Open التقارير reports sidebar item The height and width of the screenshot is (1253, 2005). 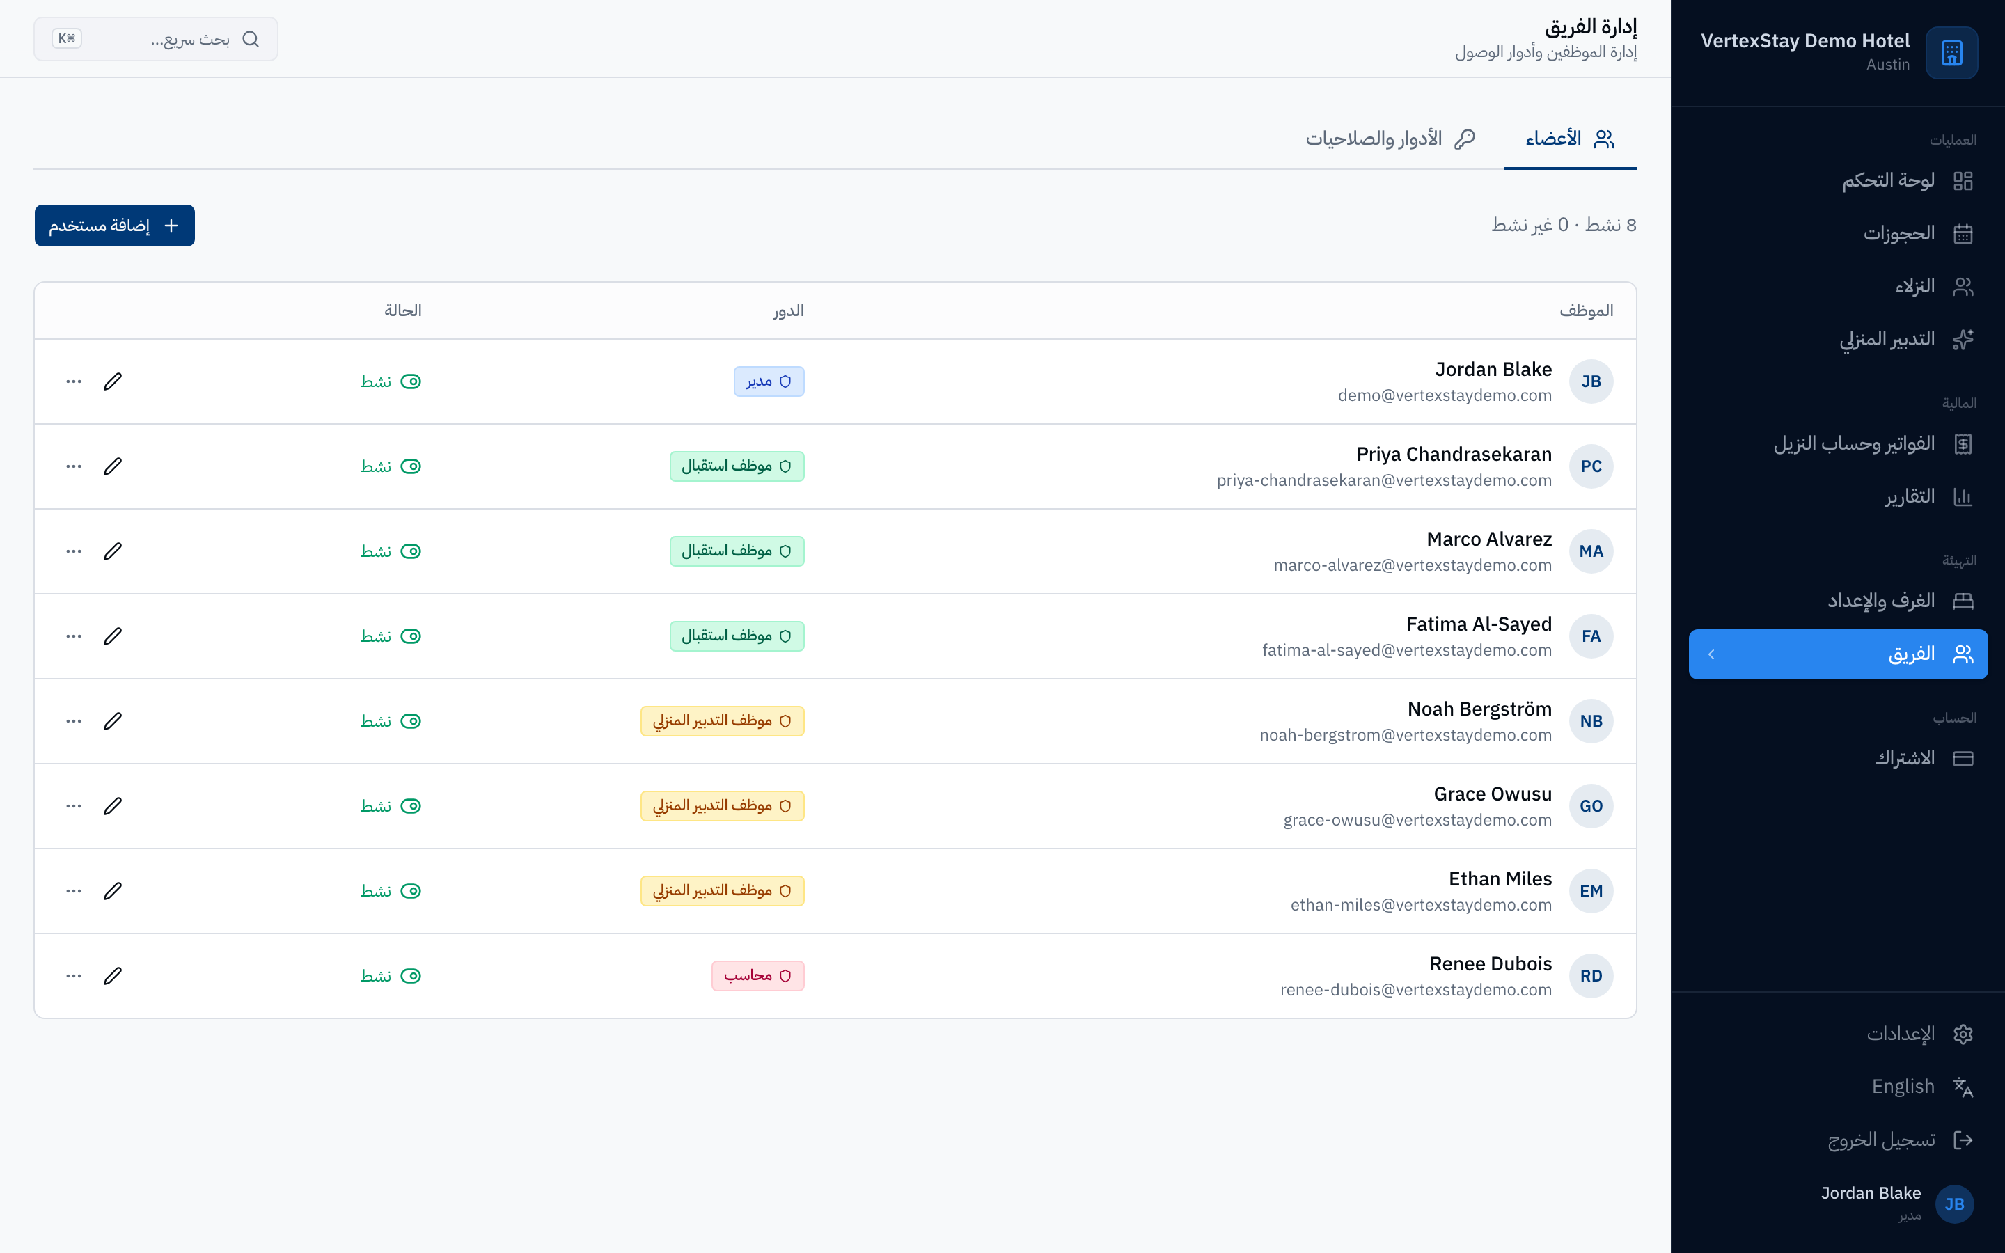click(1838, 497)
